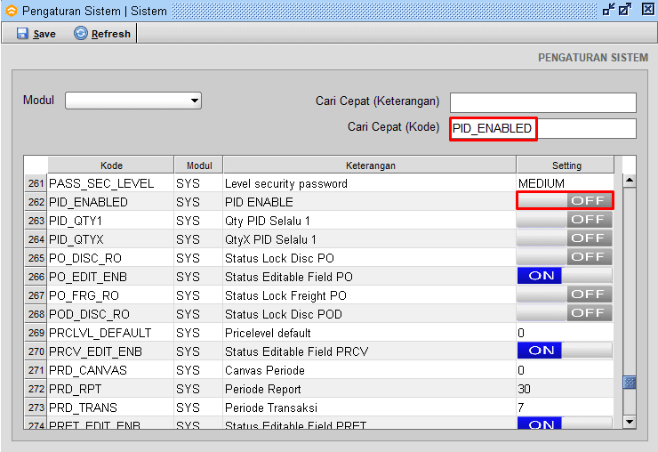Viewport: 658px width, 452px height.
Task: Toggle the PRCV_EDIT_ENB setting off
Action: point(565,351)
